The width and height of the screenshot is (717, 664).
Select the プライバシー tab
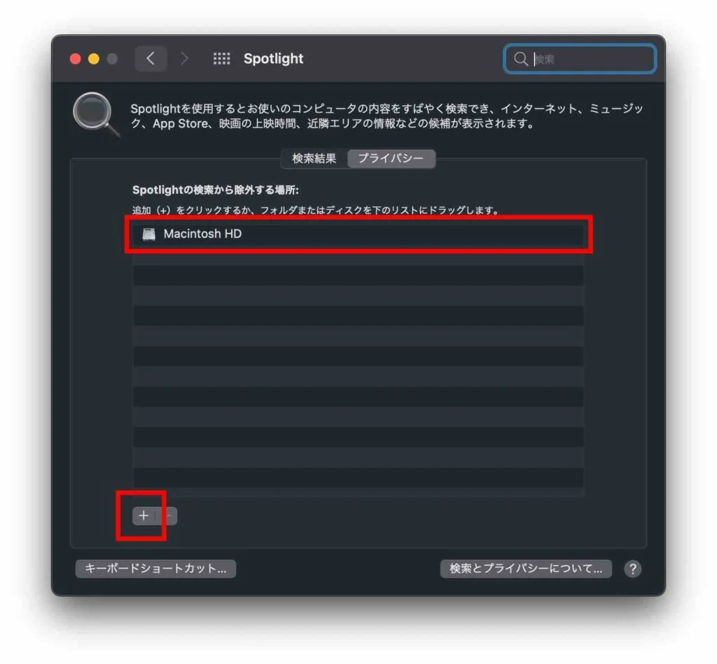point(391,159)
